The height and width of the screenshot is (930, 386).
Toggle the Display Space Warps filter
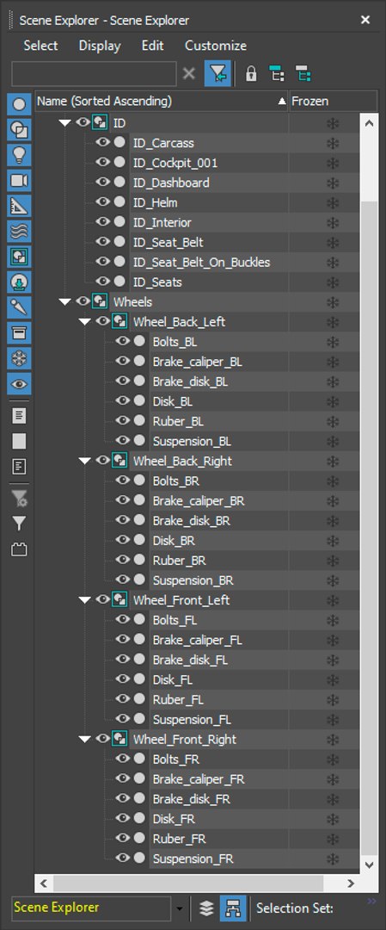pyautogui.click(x=19, y=232)
